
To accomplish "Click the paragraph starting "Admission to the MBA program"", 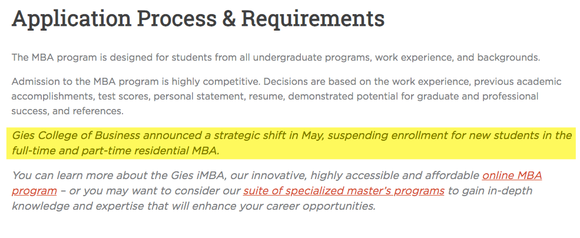I will (286, 95).
